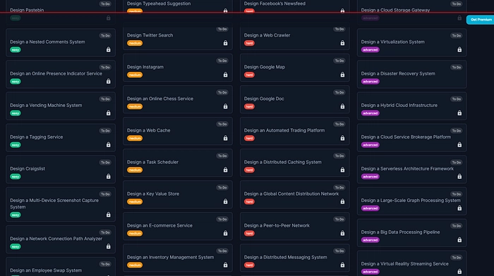Click the lock icon on Design a Web Crawler
494x276 pixels.
tap(342, 43)
